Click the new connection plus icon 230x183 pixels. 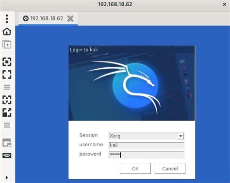(7, 44)
